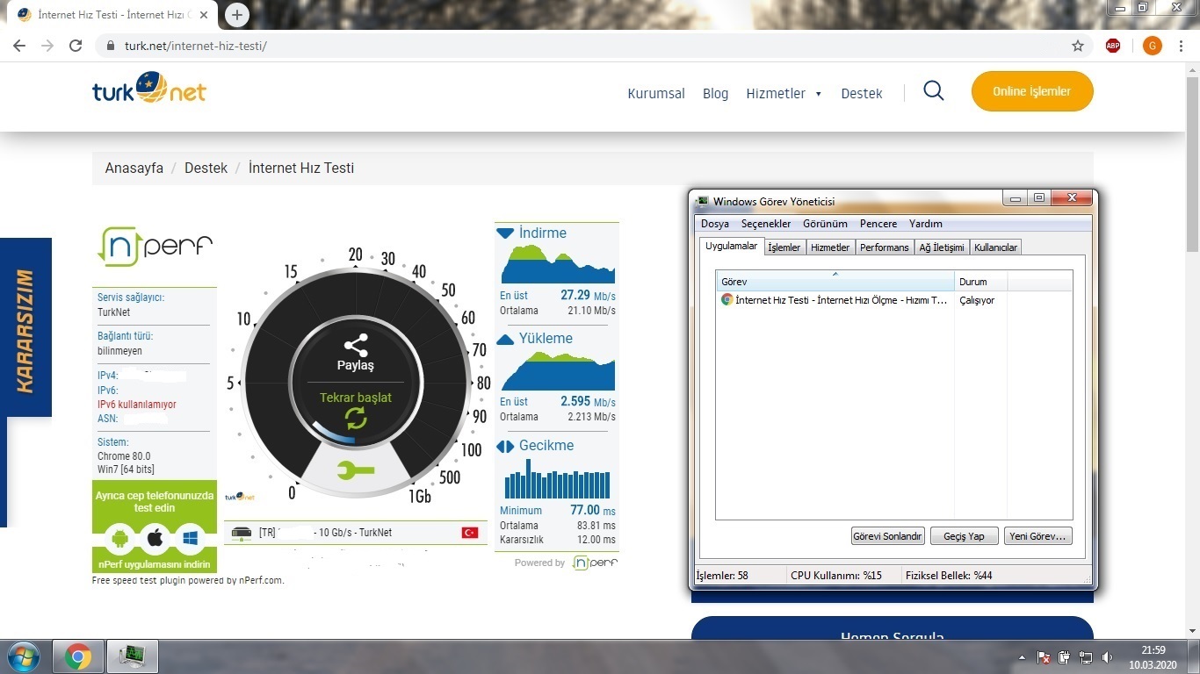Click the Hemen Sorgula button
The height and width of the screenshot is (674, 1200).
coord(893,630)
